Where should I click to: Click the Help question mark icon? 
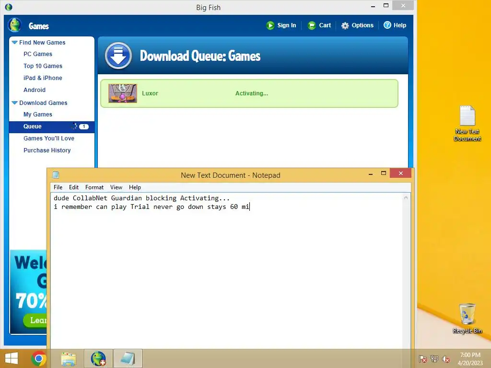pos(387,25)
